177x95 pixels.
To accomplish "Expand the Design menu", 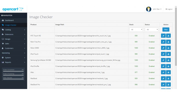I will [13, 39].
